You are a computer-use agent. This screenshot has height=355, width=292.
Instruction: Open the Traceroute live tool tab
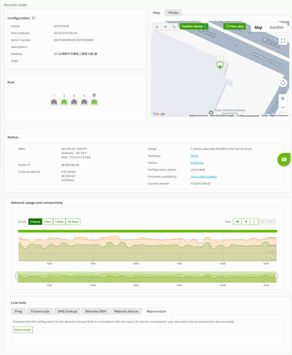click(x=40, y=311)
